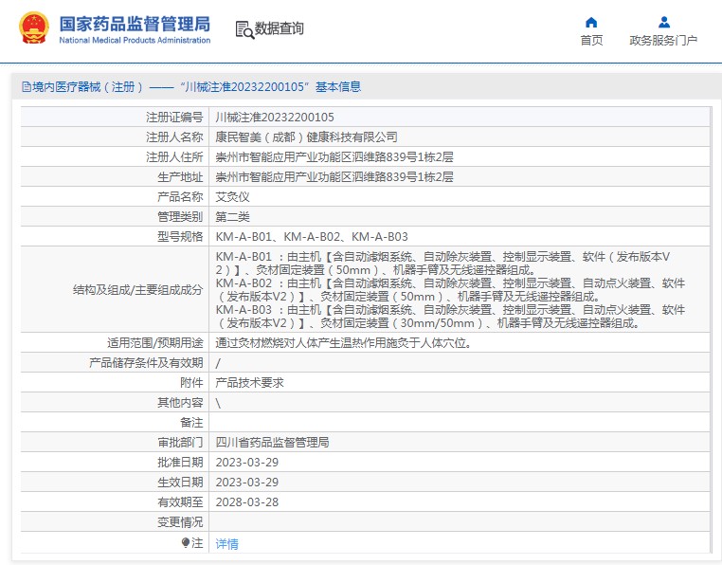Click the 生产地址 address value
The height and width of the screenshot is (565, 722).
pos(334,177)
